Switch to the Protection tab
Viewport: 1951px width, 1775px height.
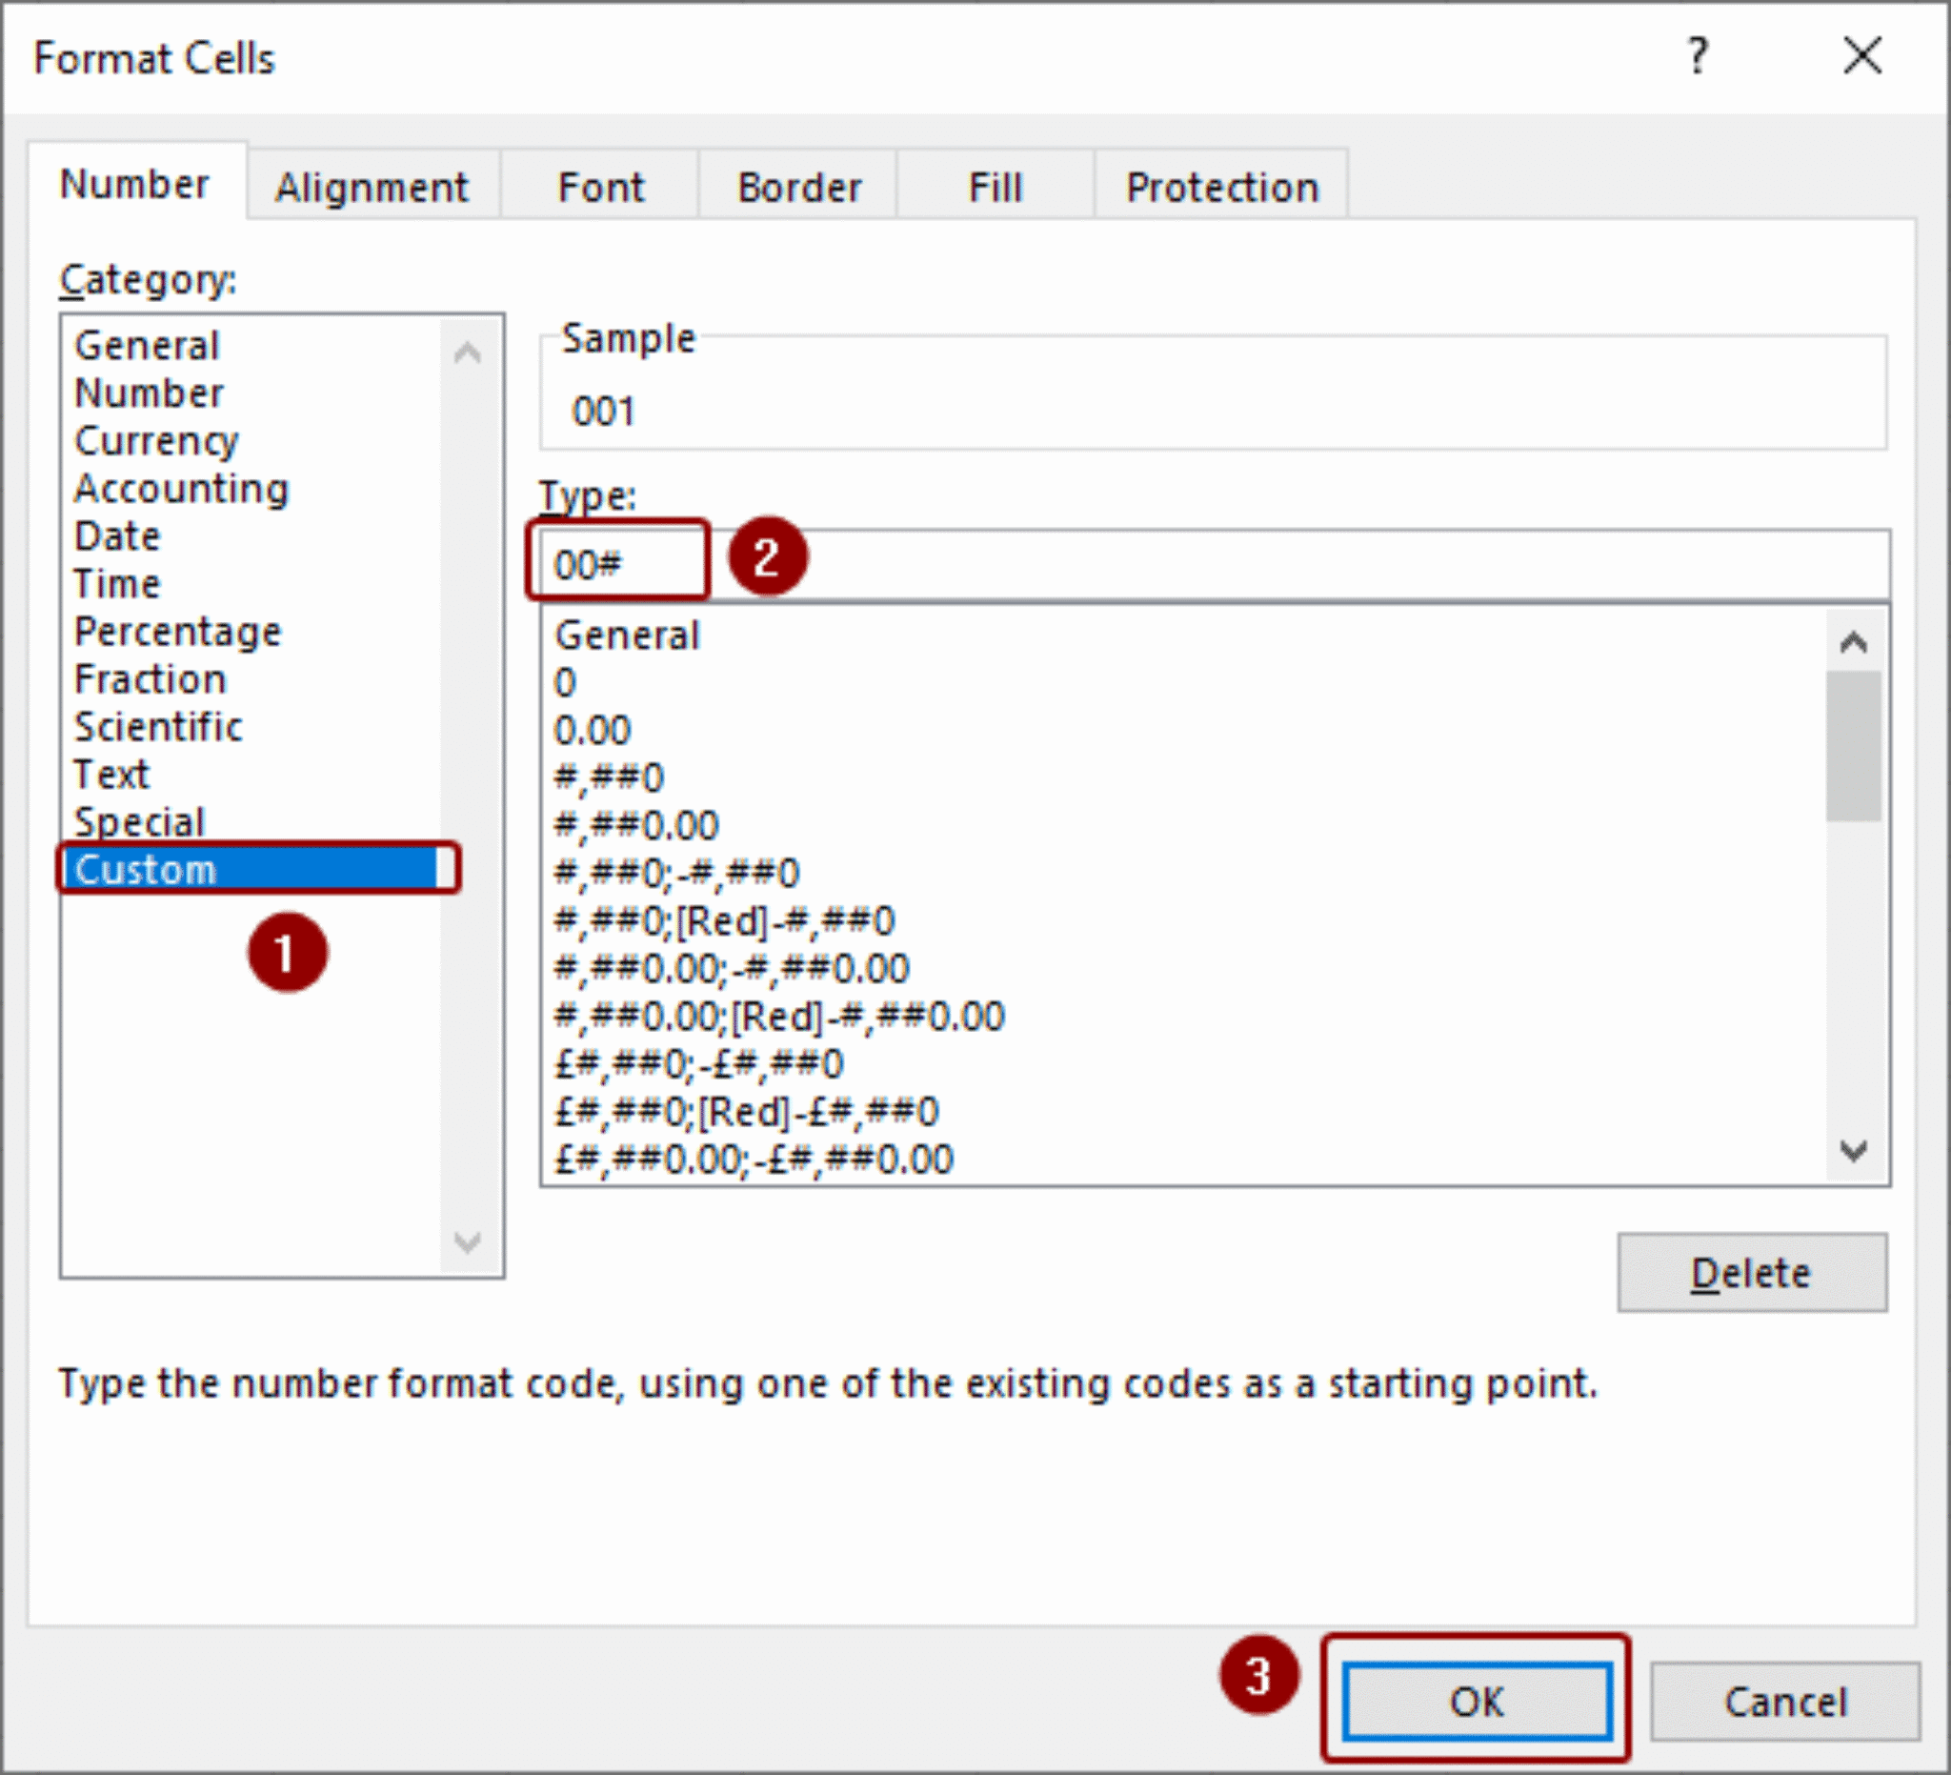click(x=1221, y=186)
